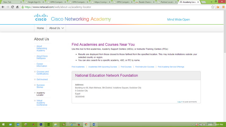This screenshot has height=127, width=226.
Task: Click Find Academy Service Offerings link
Action: (x=171, y=67)
